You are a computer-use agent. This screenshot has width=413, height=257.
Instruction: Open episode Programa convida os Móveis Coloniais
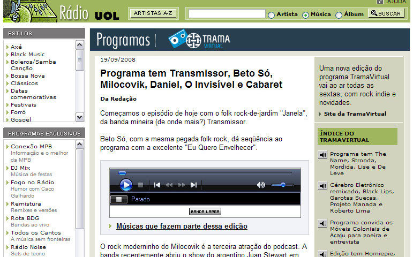[x=361, y=232]
